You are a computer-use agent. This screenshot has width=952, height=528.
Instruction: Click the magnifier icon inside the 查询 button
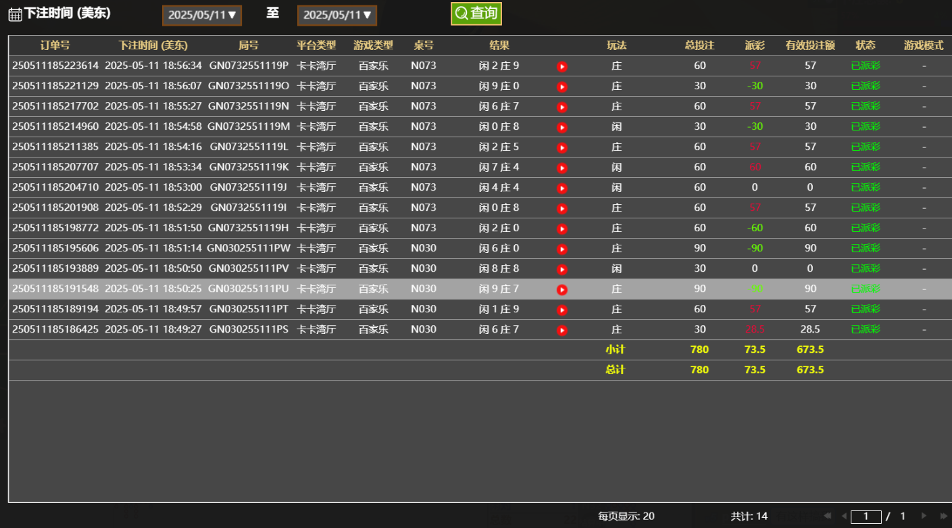point(461,13)
